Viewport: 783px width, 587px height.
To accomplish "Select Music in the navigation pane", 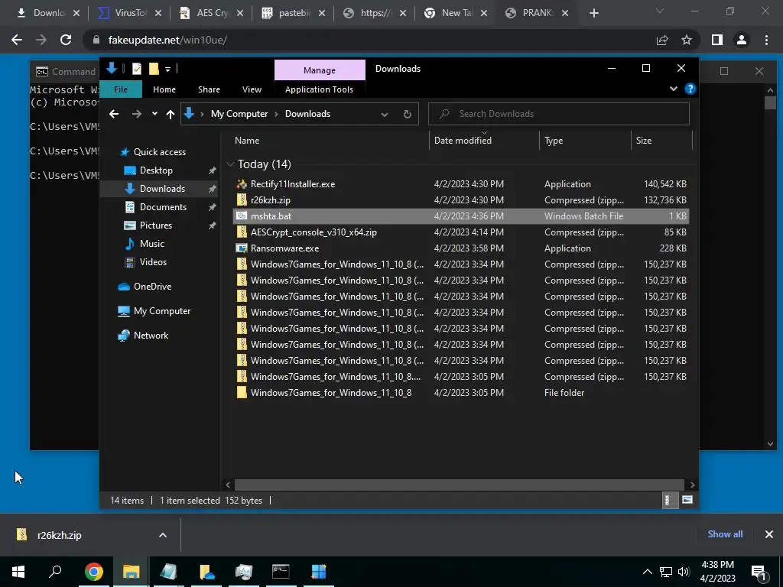I will point(152,244).
